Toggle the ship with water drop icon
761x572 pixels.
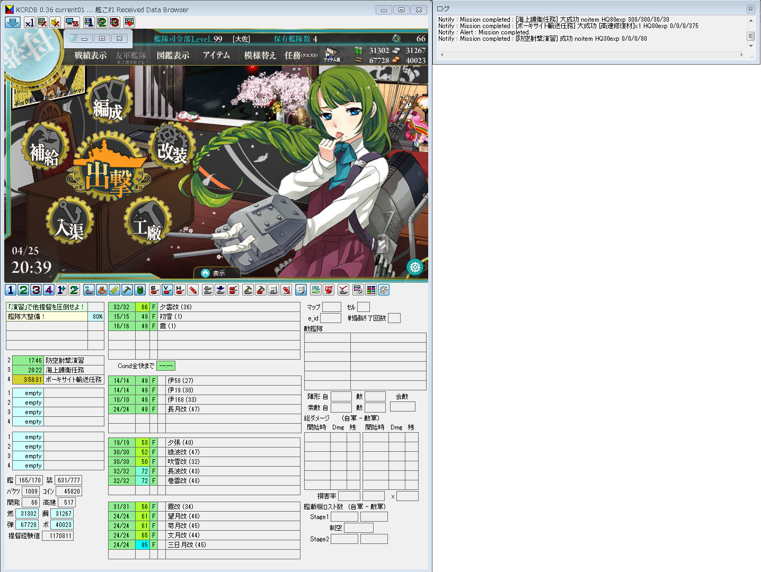point(89,290)
